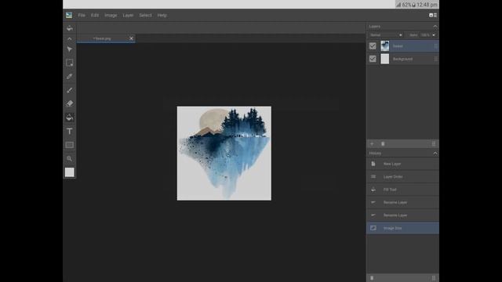
Task: Collapse the toolbox using the up chevron
Action: coord(70,38)
